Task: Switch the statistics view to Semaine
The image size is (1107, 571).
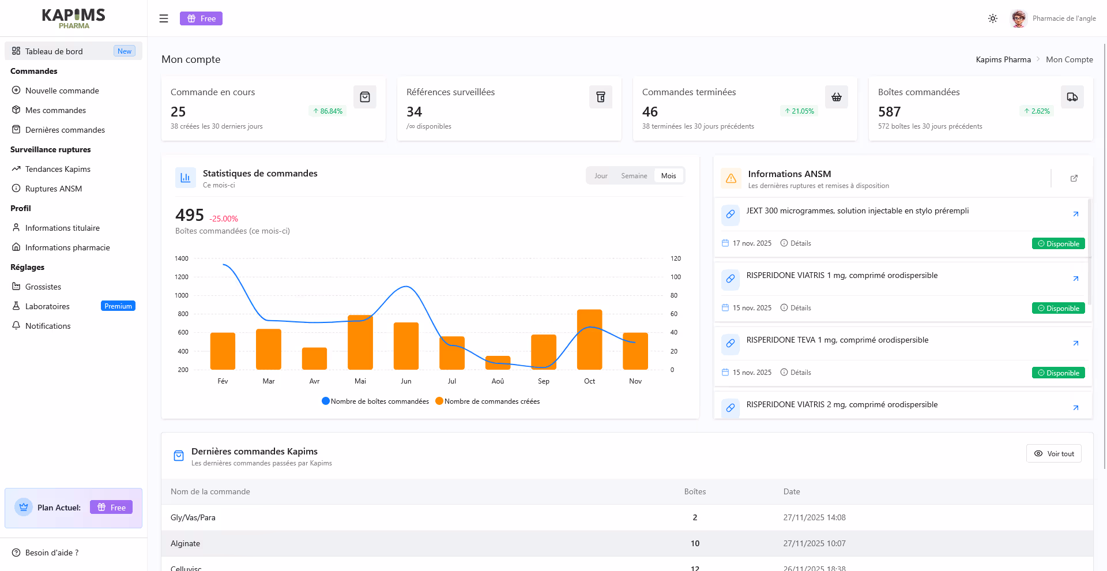Action: pyautogui.click(x=634, y=175)
